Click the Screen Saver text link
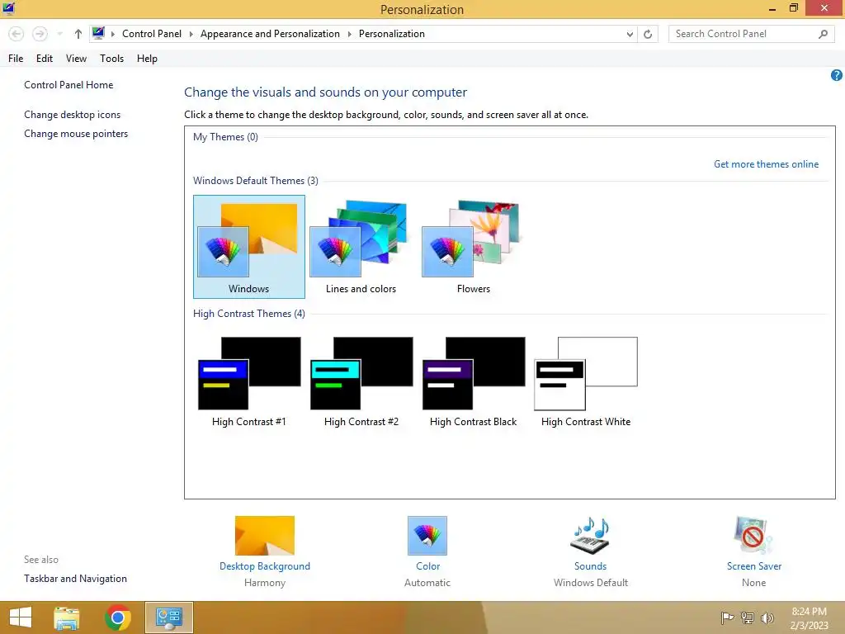The image size is (845, 634). tap(754, 566)
